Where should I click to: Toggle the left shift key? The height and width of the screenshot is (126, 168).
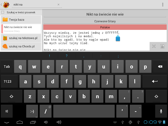12,96
